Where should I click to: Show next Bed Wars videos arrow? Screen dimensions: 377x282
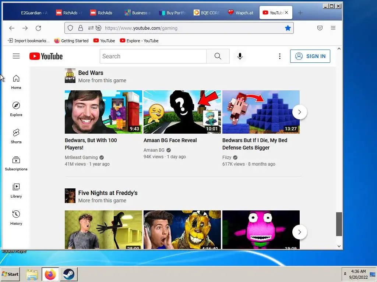(300, 112)
